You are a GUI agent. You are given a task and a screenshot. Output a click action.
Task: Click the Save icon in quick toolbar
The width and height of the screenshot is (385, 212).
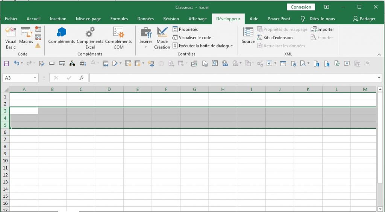(6, 64)
